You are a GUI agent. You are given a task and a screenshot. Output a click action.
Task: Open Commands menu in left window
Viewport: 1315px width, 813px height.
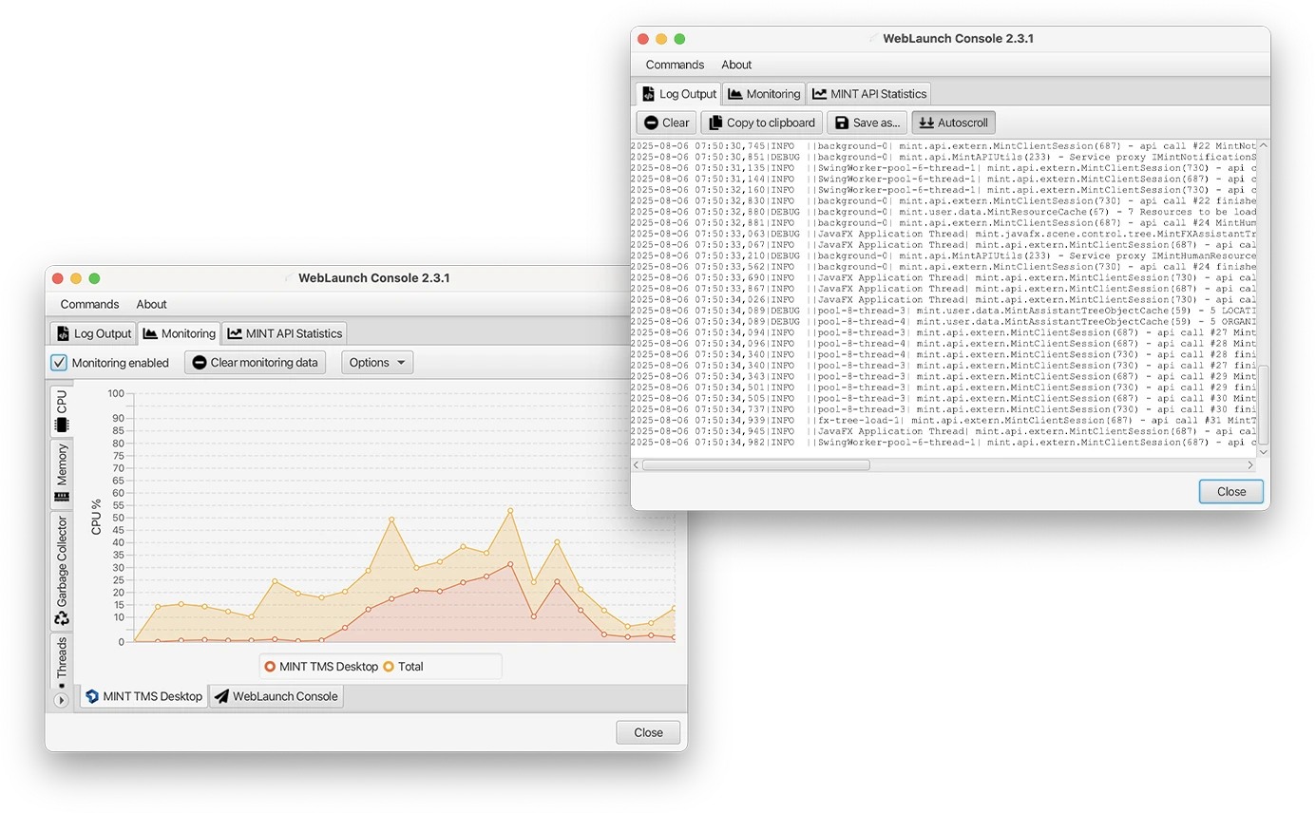89,304
